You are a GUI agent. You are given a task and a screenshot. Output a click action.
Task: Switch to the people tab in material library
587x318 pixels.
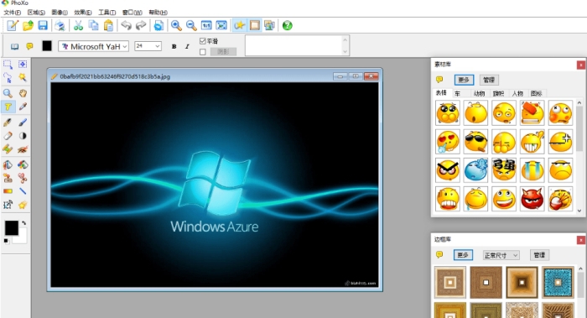(x=517, y=94)
